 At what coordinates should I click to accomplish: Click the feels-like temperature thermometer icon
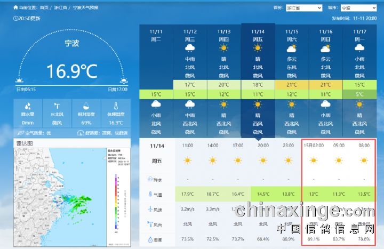[115, 106]
